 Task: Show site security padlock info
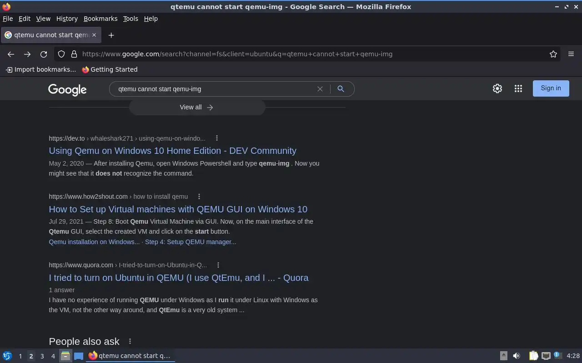[x=74, y=54]
